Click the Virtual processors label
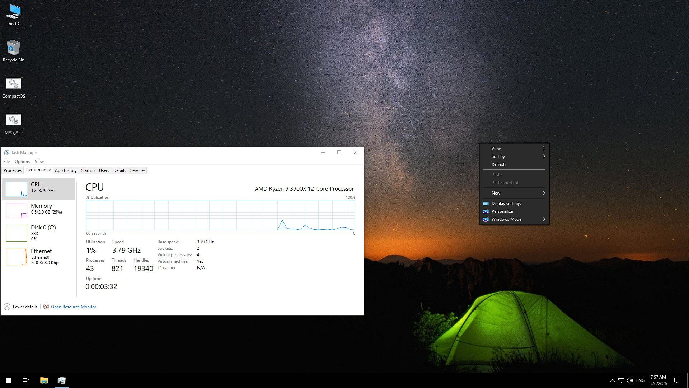 tap(175, 255)
